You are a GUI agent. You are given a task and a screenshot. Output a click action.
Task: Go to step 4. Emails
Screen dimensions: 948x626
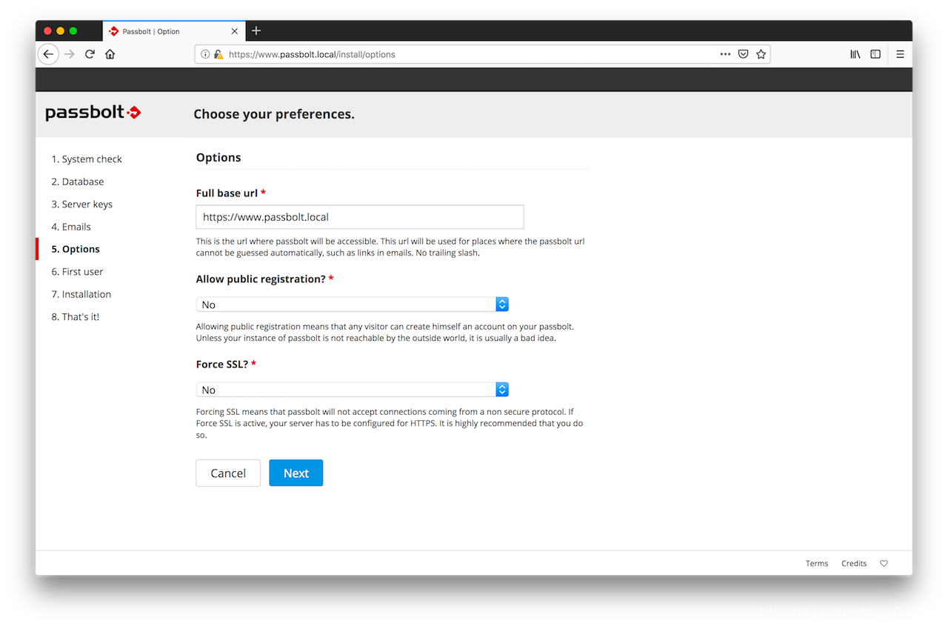(x=71, y=227)
